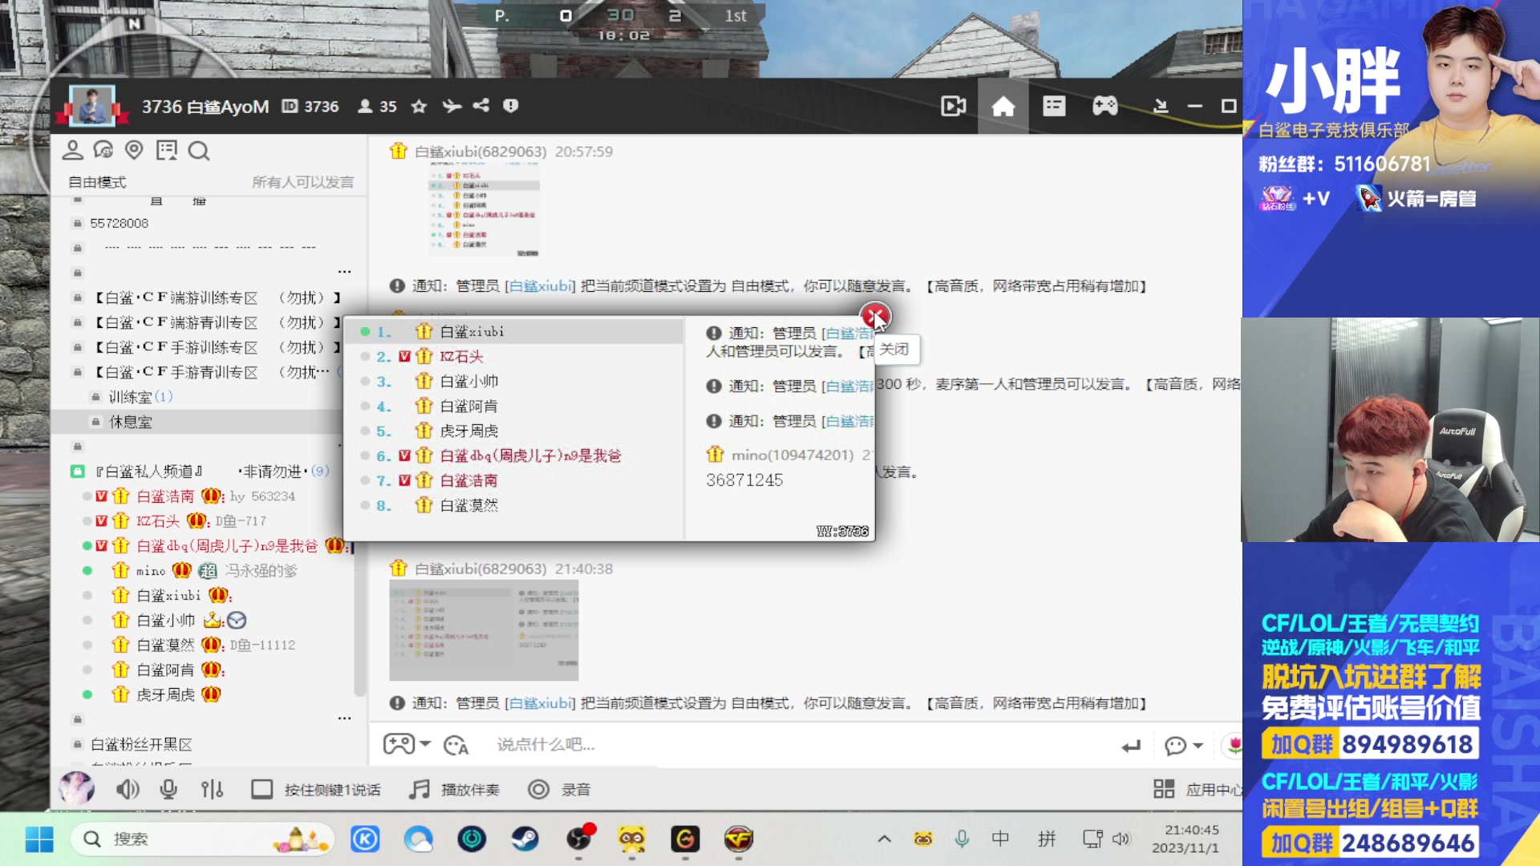
Task: Open the 20:57:59 screenshot thumbnail
Action: pyautogui.click(x=484, y=208)
